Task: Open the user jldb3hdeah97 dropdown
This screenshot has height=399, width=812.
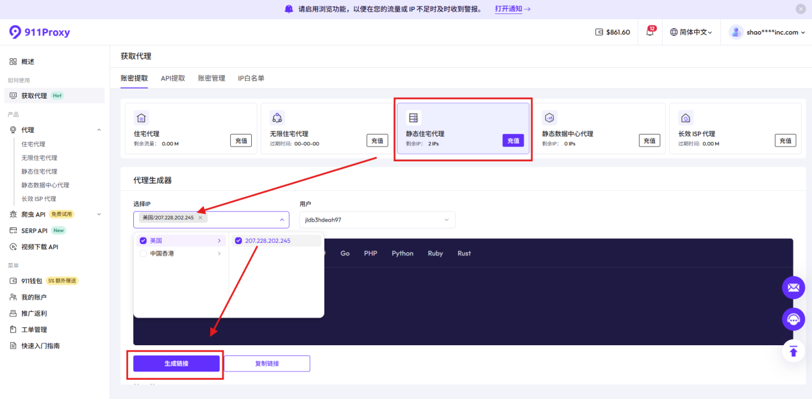Action: click(x=377, y=220)
